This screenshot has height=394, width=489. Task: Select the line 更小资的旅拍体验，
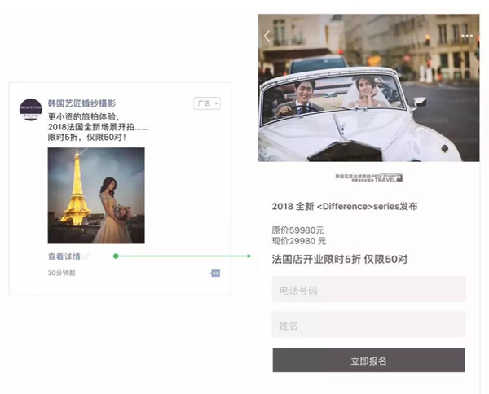(x=84, y=116)
